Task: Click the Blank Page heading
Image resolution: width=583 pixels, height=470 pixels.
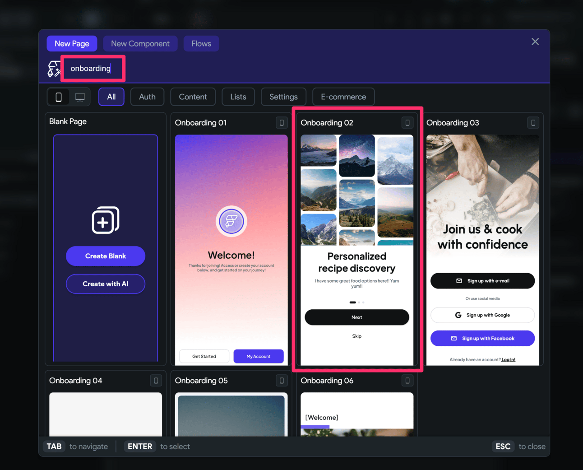Action: pyautogui.click(x=68, y=121)
